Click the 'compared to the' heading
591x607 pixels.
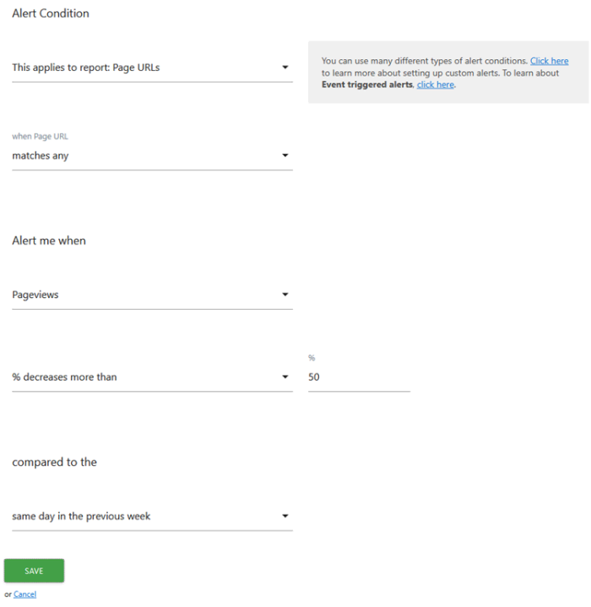tap(54, 463)
